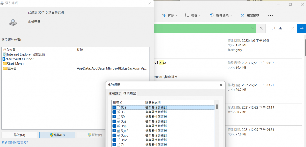
Task: Click the Modify (修改) button
Action: coord(19,135)
